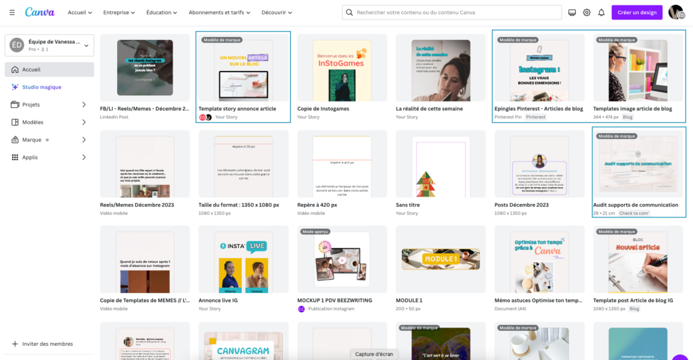Screen dimensions: 693x360
Task: Open MODULE 1 banner thumbnail
Action: 441,260
